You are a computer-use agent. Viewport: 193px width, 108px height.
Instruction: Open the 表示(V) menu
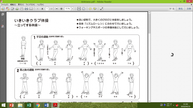(x=21, y=4)
